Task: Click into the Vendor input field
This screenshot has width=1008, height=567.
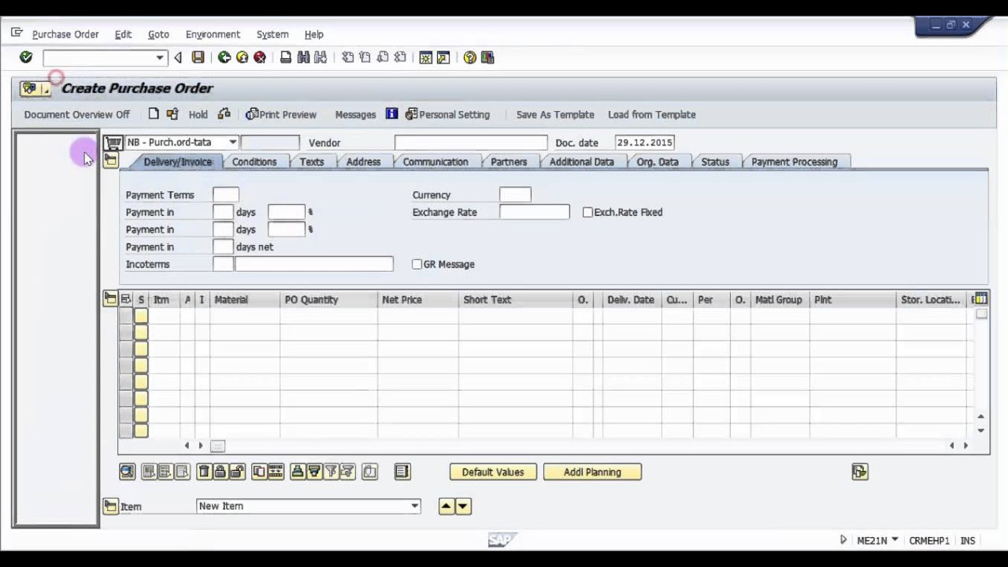Action: pyautogui.click(x=470, y=143)
